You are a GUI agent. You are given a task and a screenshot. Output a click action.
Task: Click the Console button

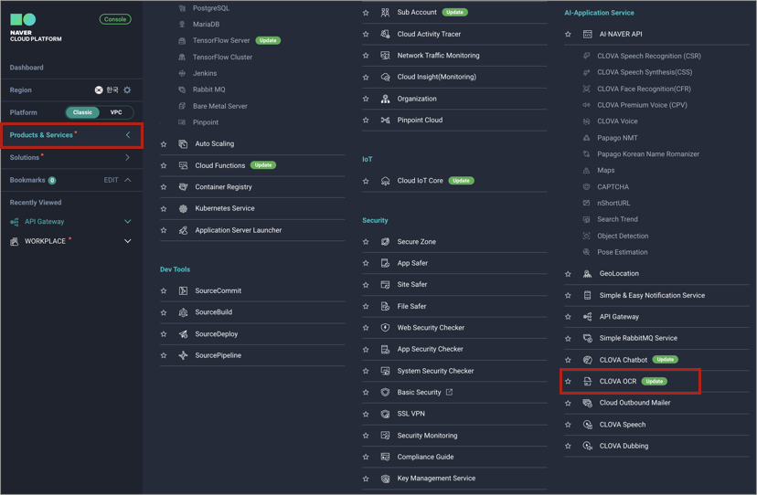coord(115,19)
